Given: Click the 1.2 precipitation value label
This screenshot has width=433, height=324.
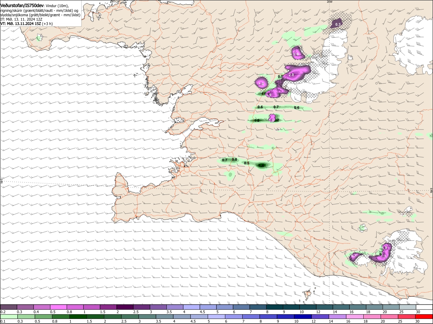Looking at the screenshot, I should point(256,120).
